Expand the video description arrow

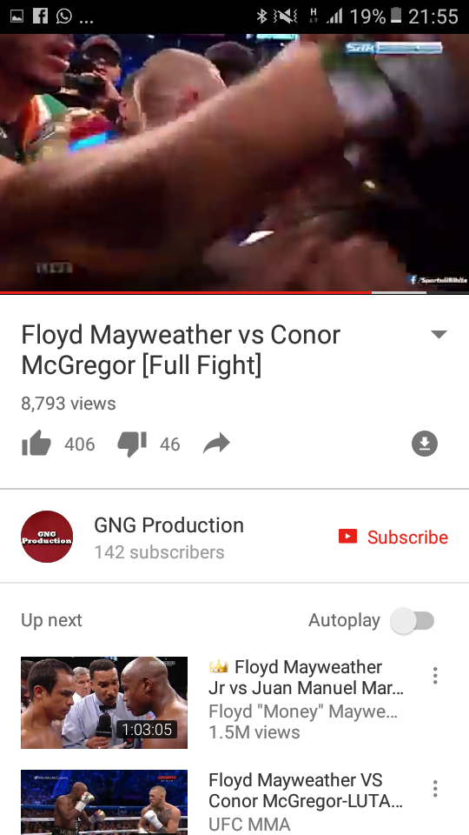click(x=439, y=334)
